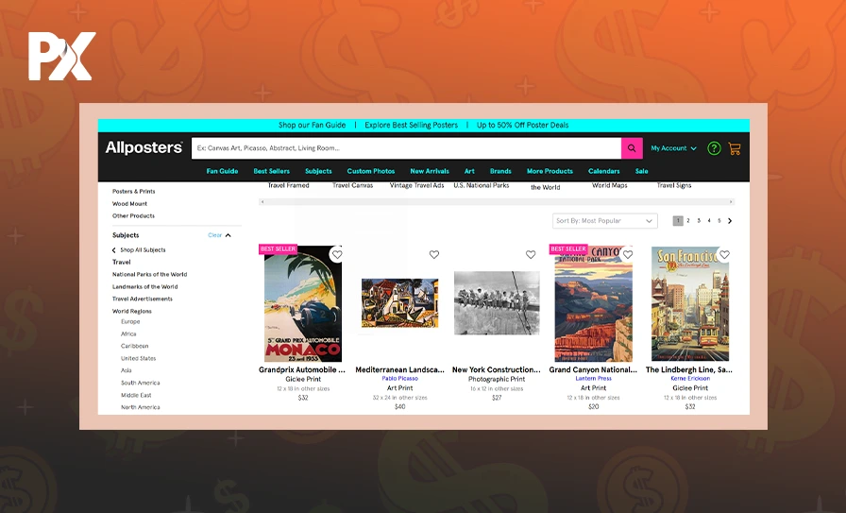846x513 pixels.
Task: Click the back arrow by Shop All Subjects
Action: pyautogui.click(x=114, y=250)
